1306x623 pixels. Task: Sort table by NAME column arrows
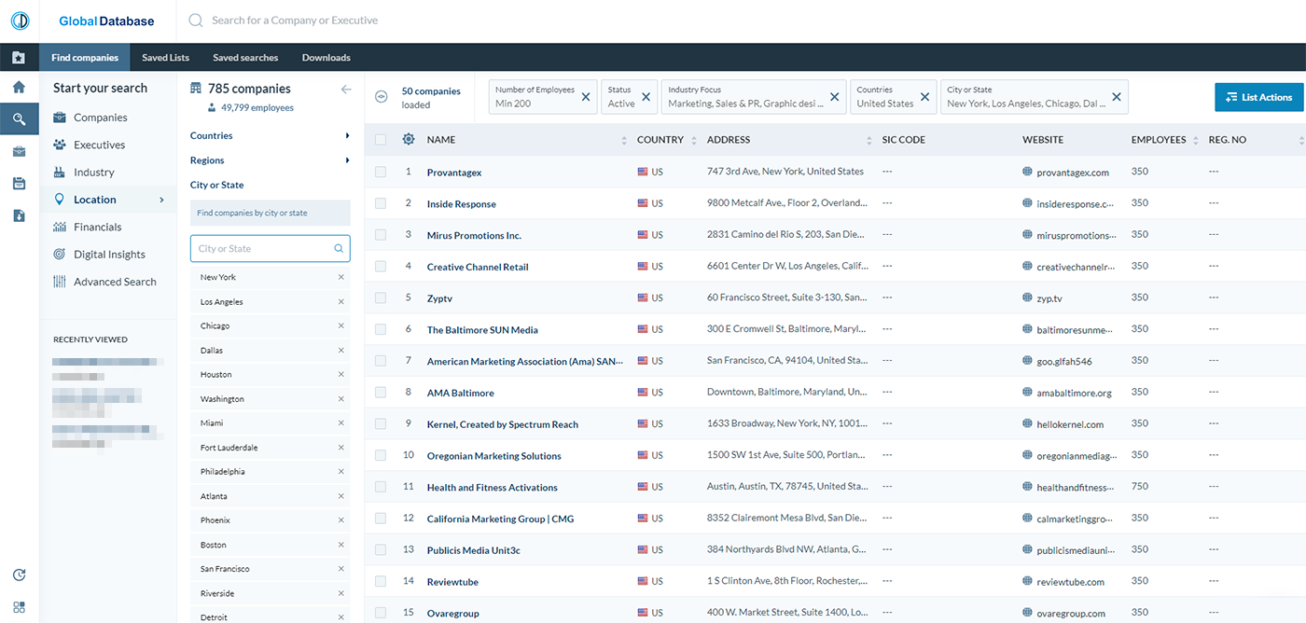[x=624, y=140]
